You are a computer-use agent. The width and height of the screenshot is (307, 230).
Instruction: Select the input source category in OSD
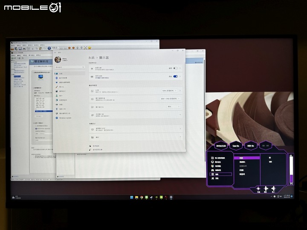click(218, 158)
